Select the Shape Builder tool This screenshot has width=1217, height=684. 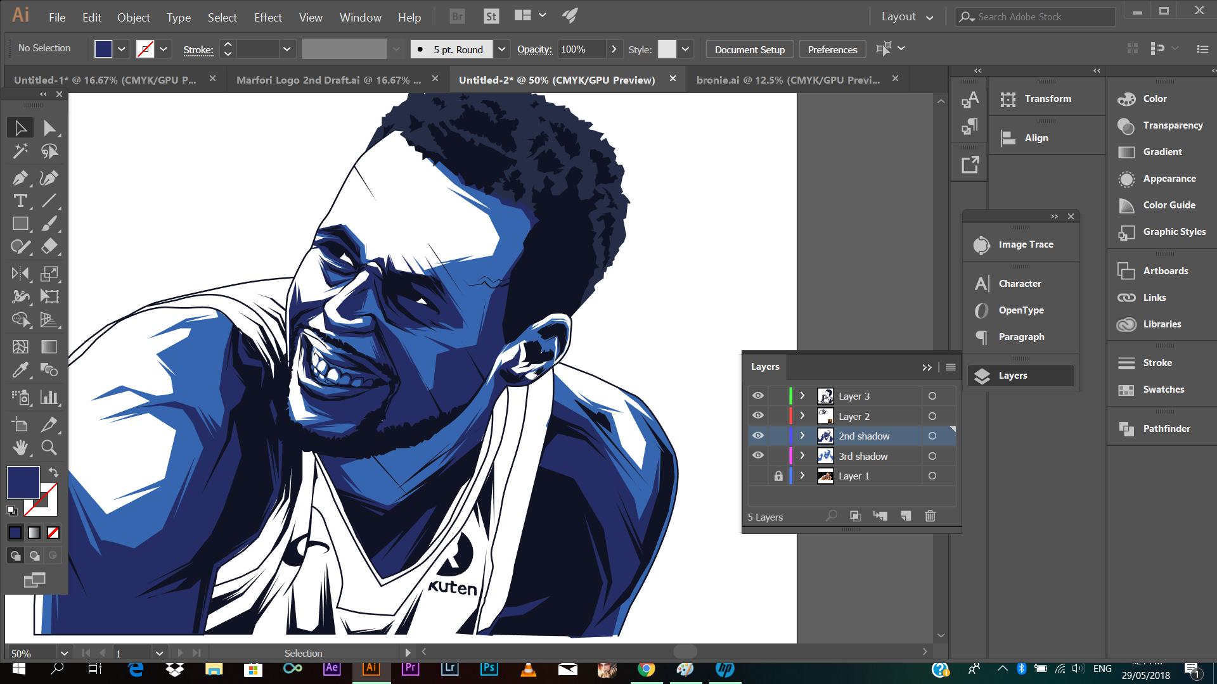(x=20, y=319)
